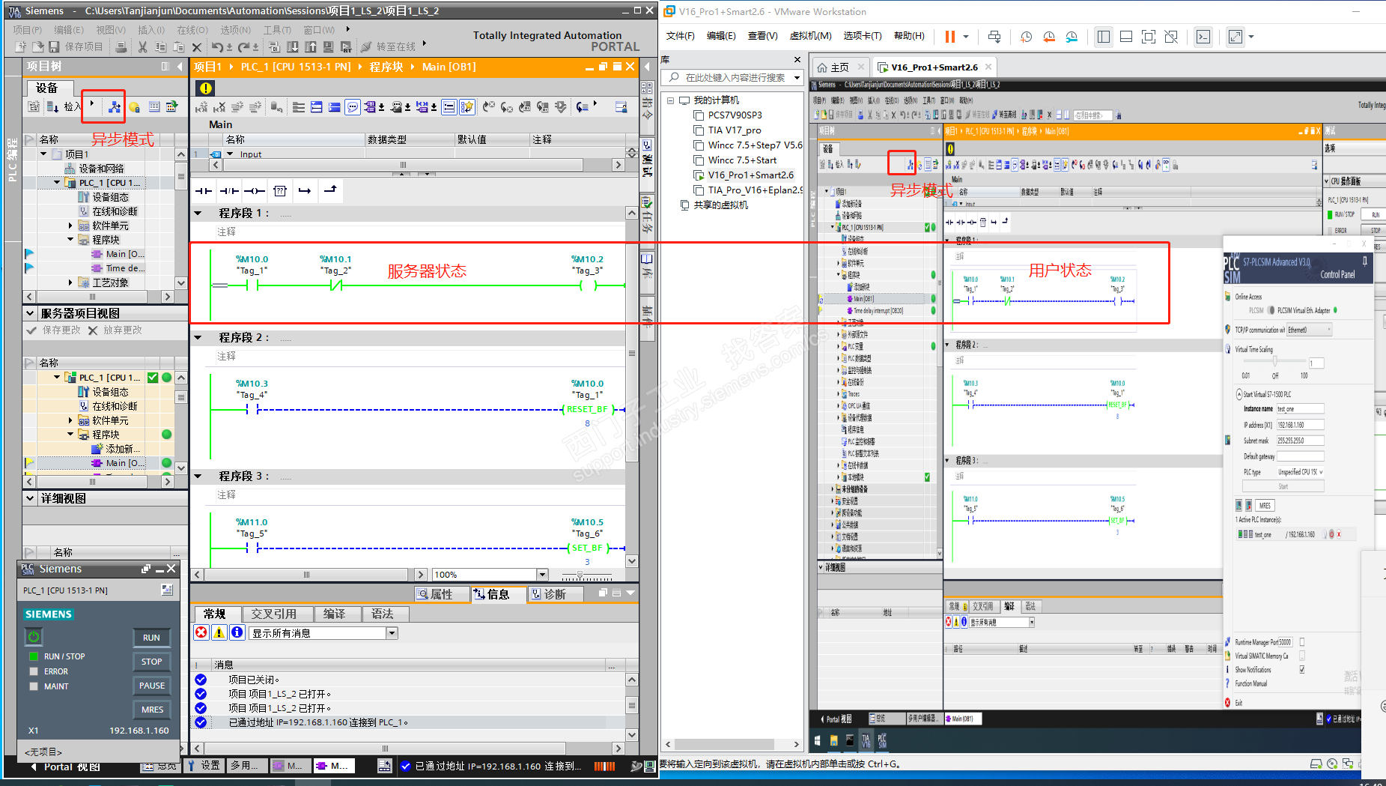Image resolution: width=1386 pixels, height=786 pixels.
Task: Expand the 工艺对象 tree node
Action: pyautogui.click(x=70, y=282)
